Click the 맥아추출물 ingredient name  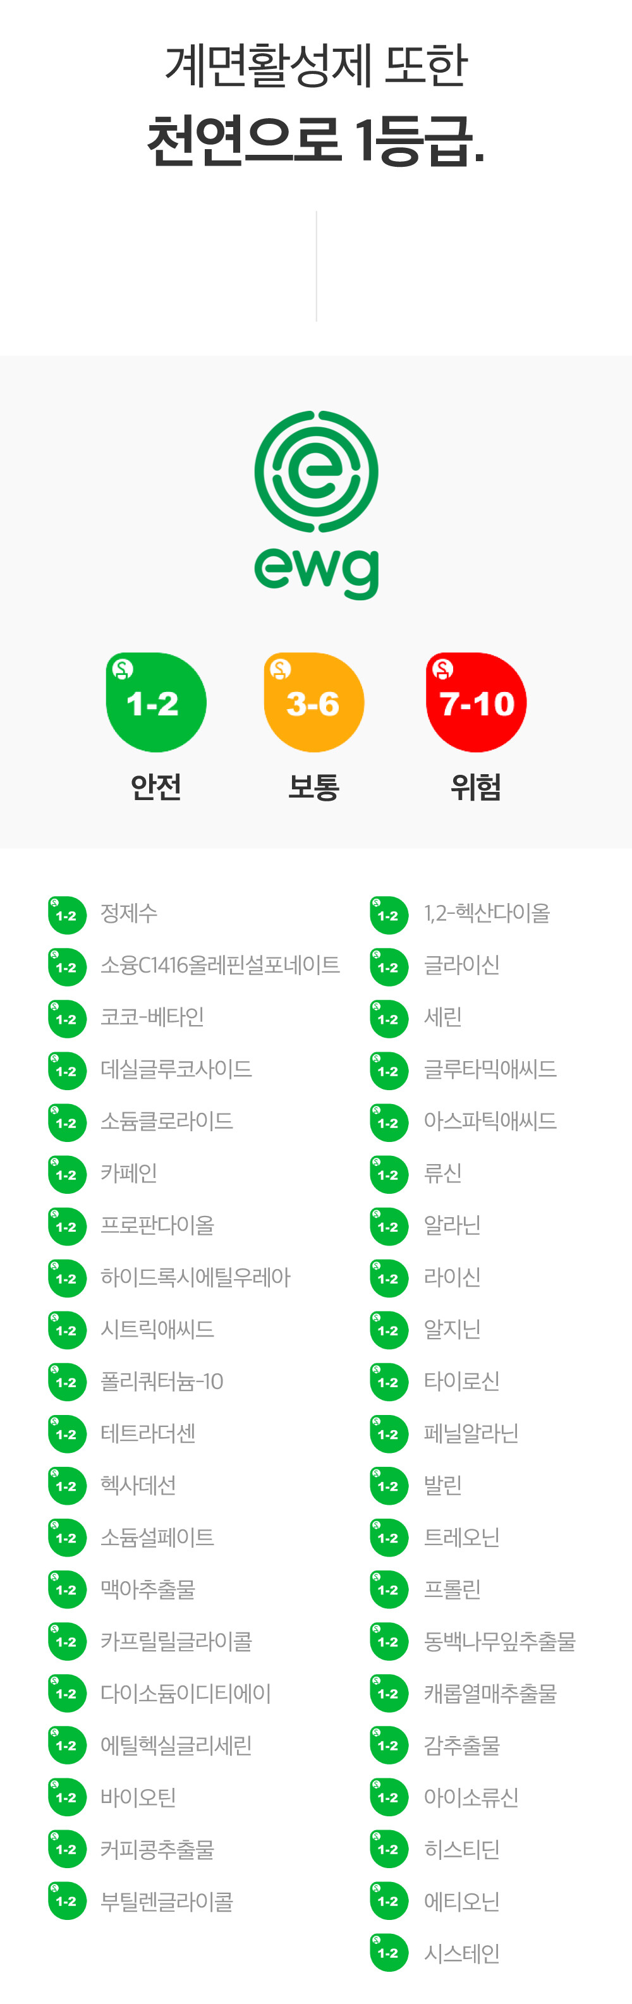148,1589
